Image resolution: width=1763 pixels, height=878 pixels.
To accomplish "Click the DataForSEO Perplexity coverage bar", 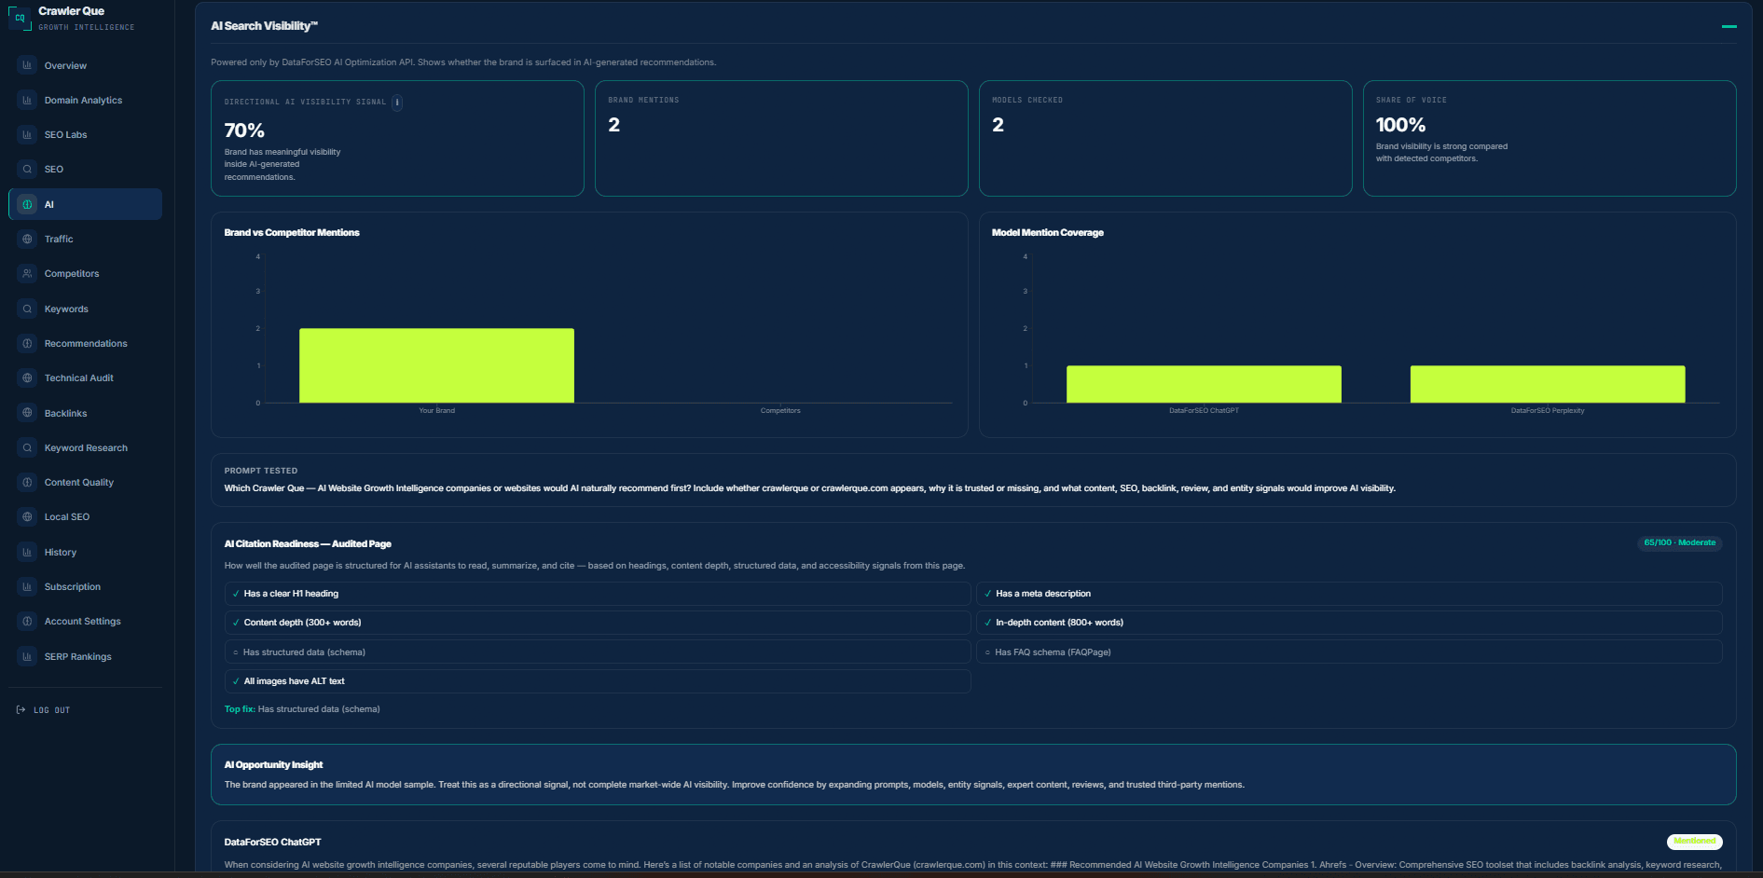I will (x=1548, y=384).
